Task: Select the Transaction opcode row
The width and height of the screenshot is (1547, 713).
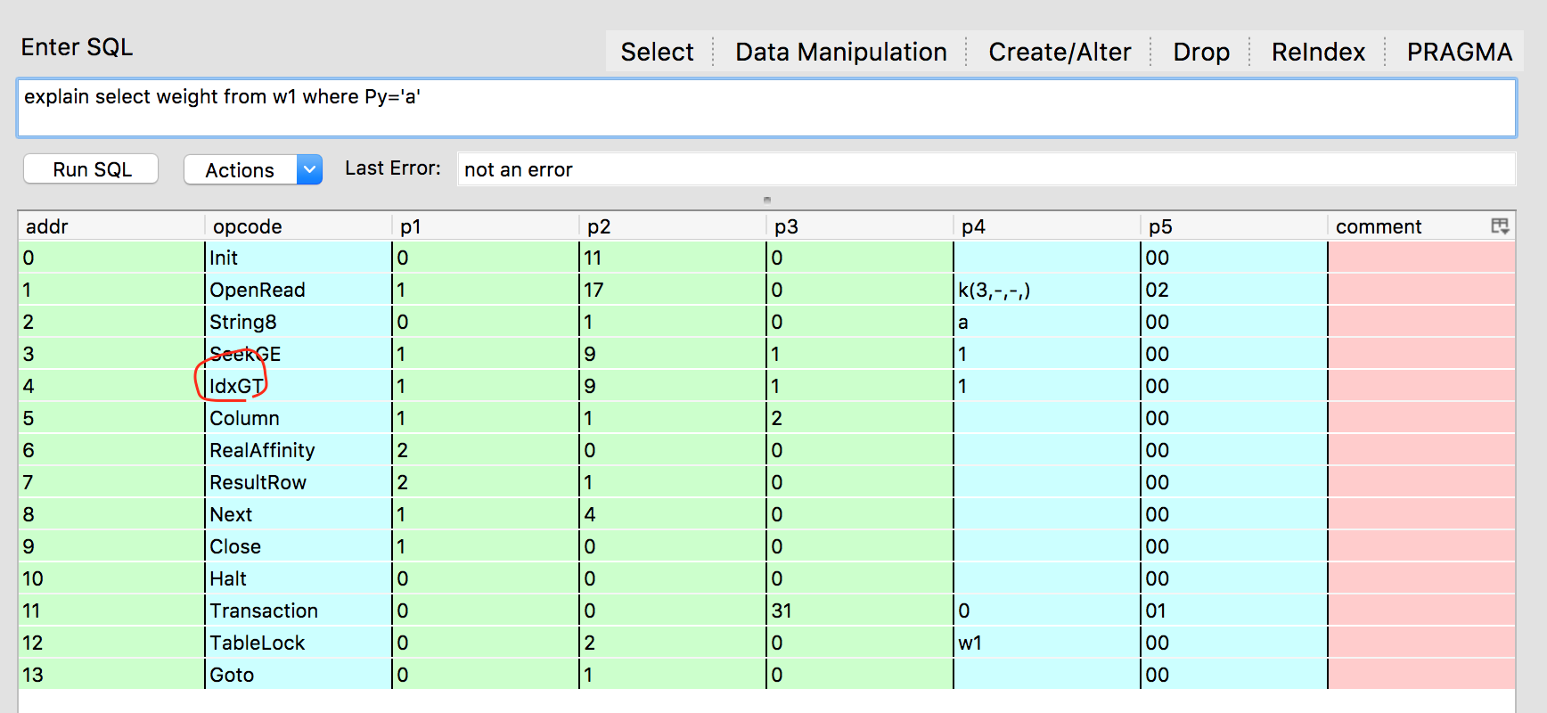Action: (264, 611)
